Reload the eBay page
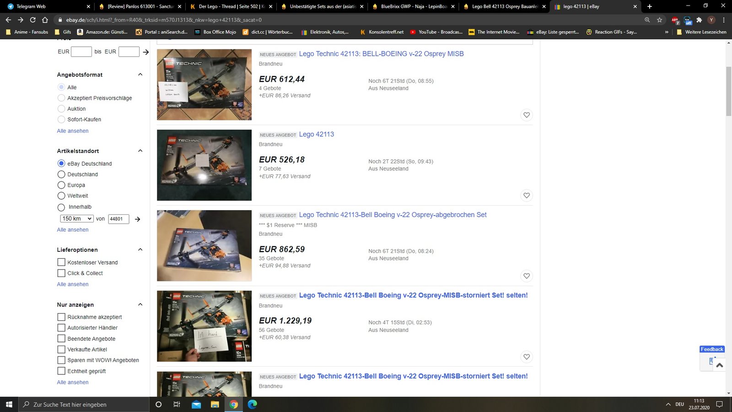This screenshot has height=412, width=732. coord(33,20)
